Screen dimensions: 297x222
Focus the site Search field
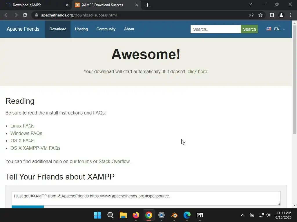215,29
